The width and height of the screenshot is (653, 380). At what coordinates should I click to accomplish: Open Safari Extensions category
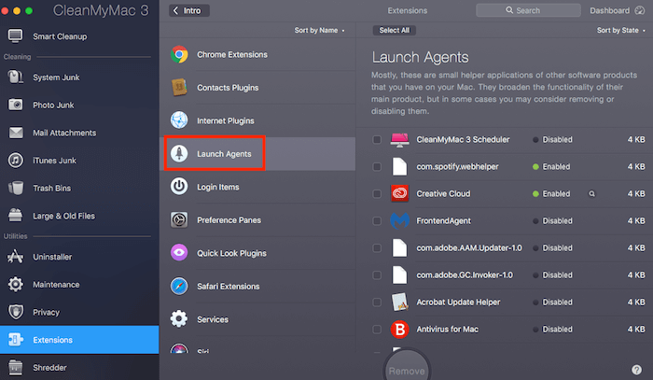[257, 286]
